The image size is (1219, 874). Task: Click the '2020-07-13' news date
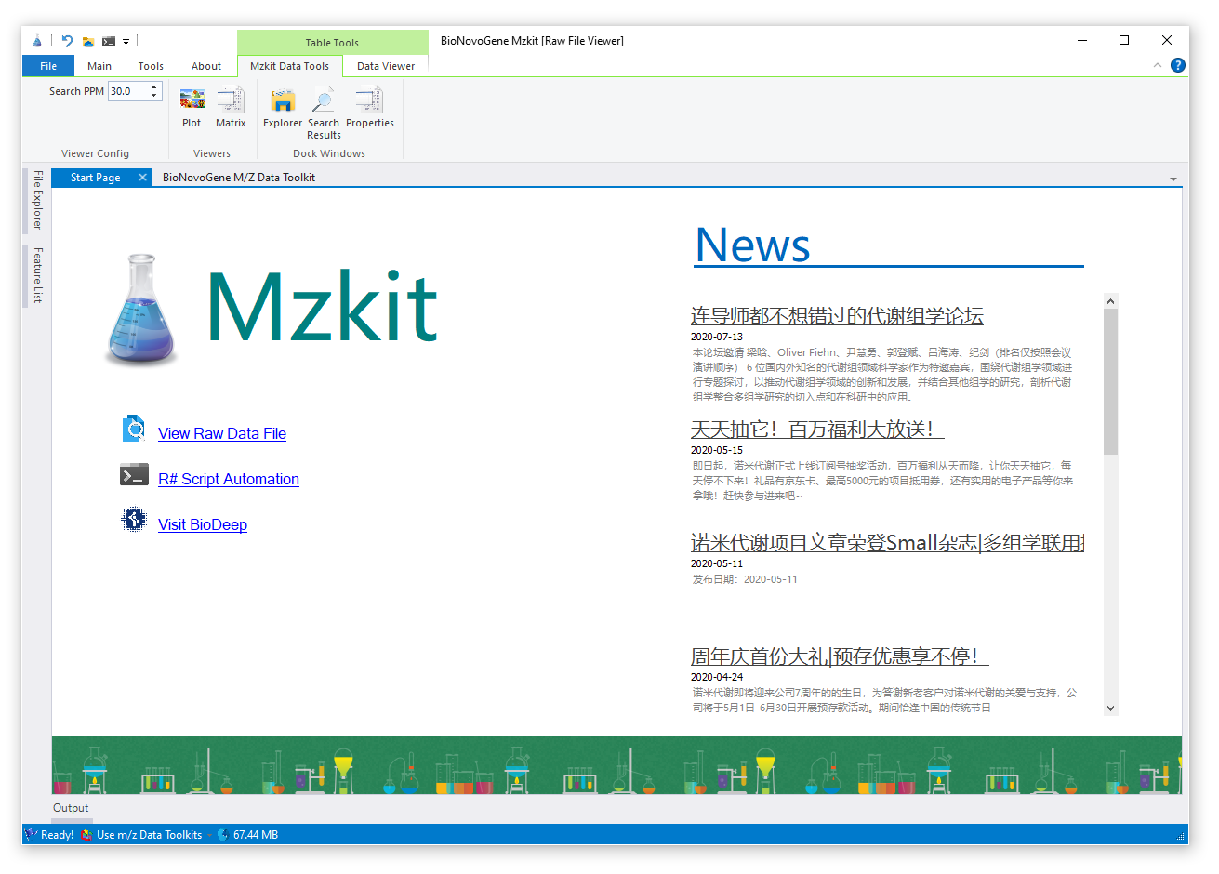pos(717,337)
